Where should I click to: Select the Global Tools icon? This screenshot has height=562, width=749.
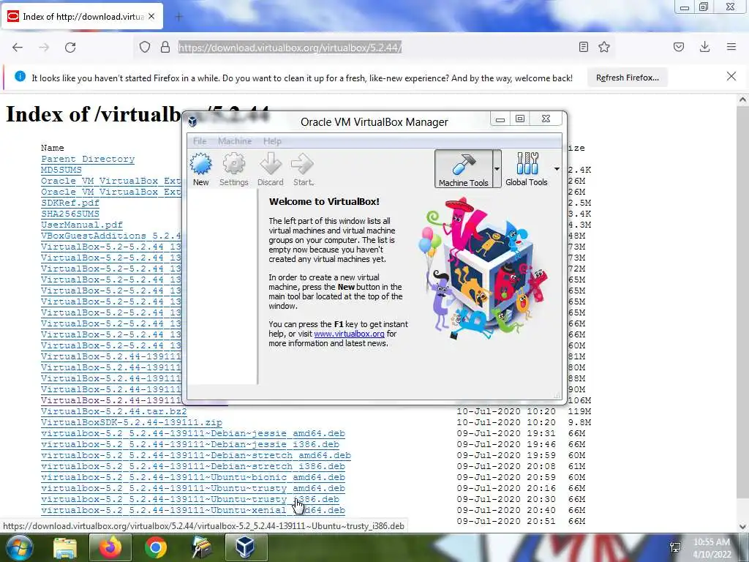click(x=527, y=169)
